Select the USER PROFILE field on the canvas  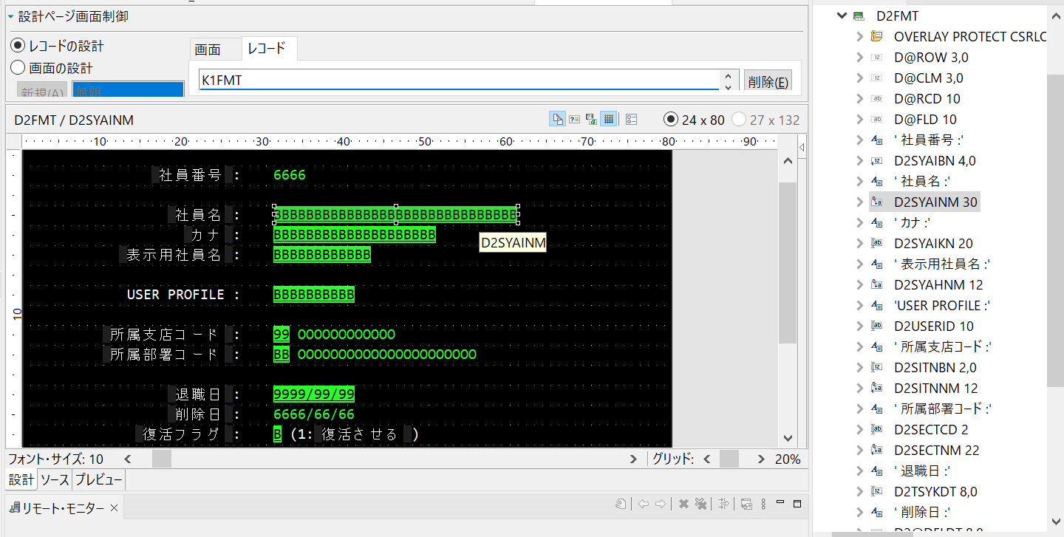pos(314,295)
